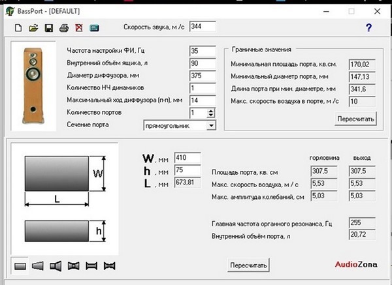Click the floor speaker thumbnail image

tap(33, 86)
